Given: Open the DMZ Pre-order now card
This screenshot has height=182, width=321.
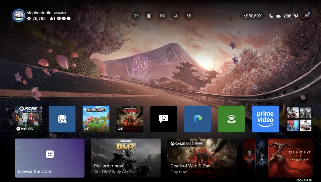Looking at the screenshot, I should 126,158.
